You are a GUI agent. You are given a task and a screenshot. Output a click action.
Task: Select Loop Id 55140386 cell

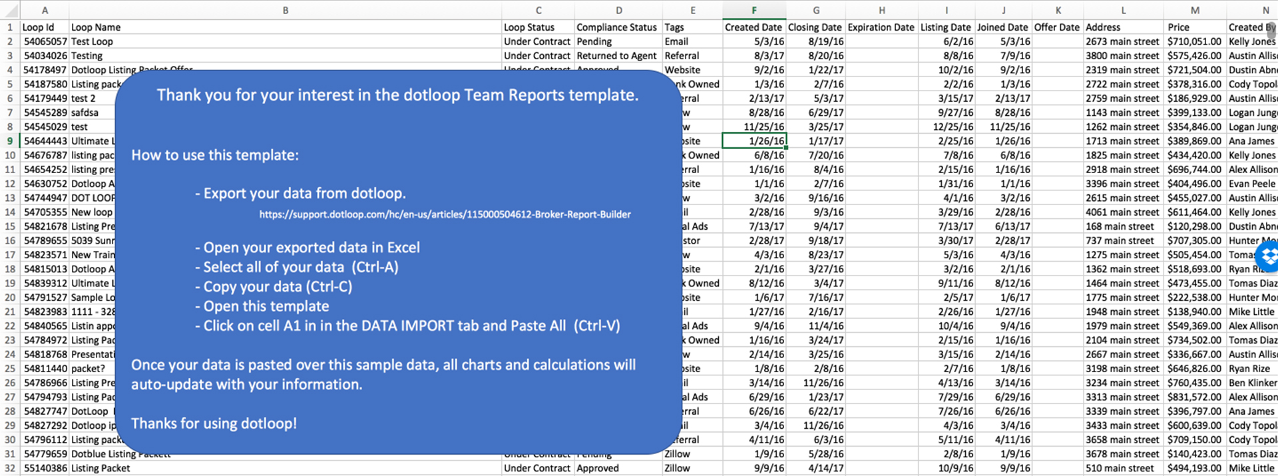pos(45,468)
